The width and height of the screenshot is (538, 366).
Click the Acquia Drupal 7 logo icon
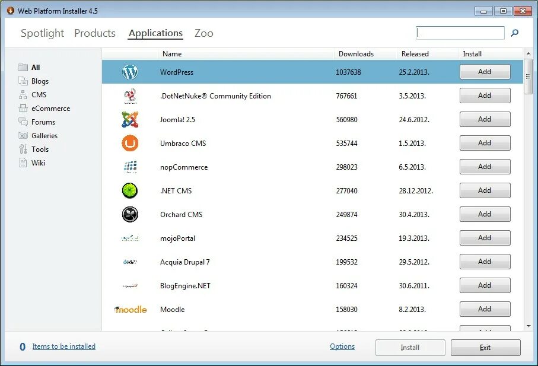pyautogui.click(x=130, y=262)
